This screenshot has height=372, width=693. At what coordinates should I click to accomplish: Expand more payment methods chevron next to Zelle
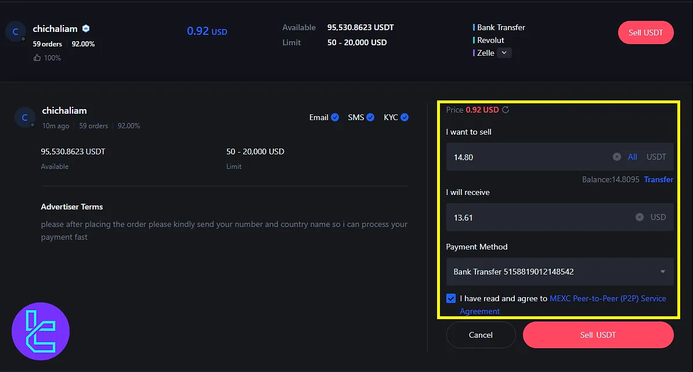coord(504,53)
